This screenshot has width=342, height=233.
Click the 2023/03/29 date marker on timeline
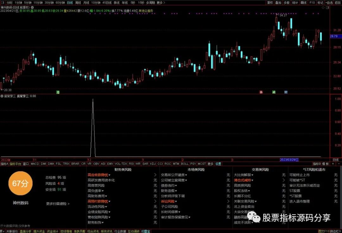[x=289, y=160]
